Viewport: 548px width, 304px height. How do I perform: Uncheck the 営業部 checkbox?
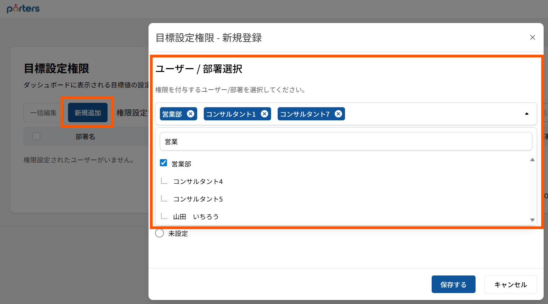tap(164, 163)
